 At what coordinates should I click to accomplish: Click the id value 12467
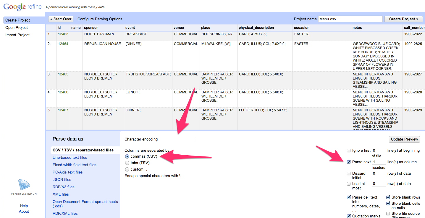[63, 110]
